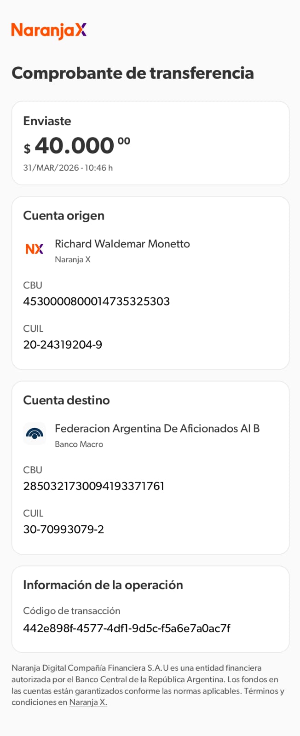Click the Banco Macro bank icon
Screen dimensions: 300x736
click(x=35, y=434)
